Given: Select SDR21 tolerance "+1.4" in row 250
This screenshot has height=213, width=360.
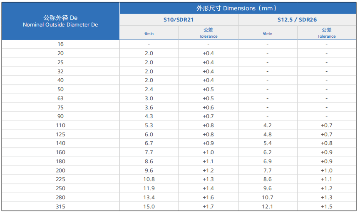Looking at the screenshot, I should click(208, 189).
